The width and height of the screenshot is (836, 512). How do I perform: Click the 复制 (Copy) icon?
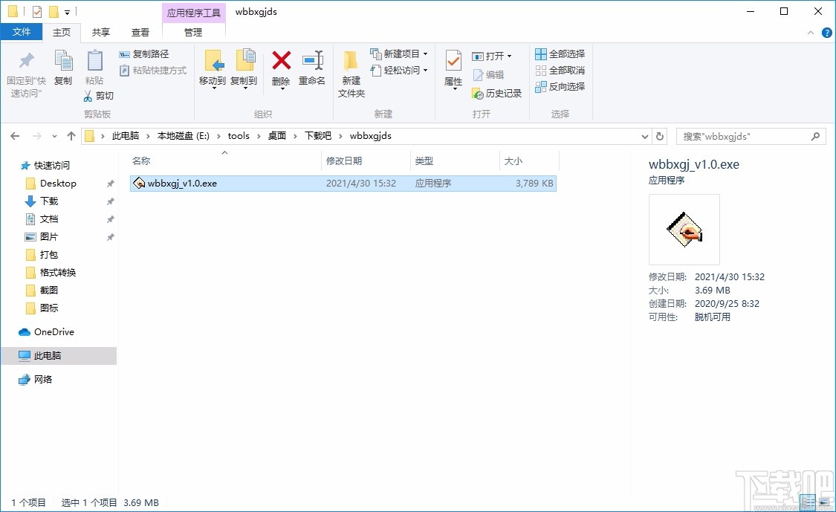pyautogui.click(x=63, y=68)
